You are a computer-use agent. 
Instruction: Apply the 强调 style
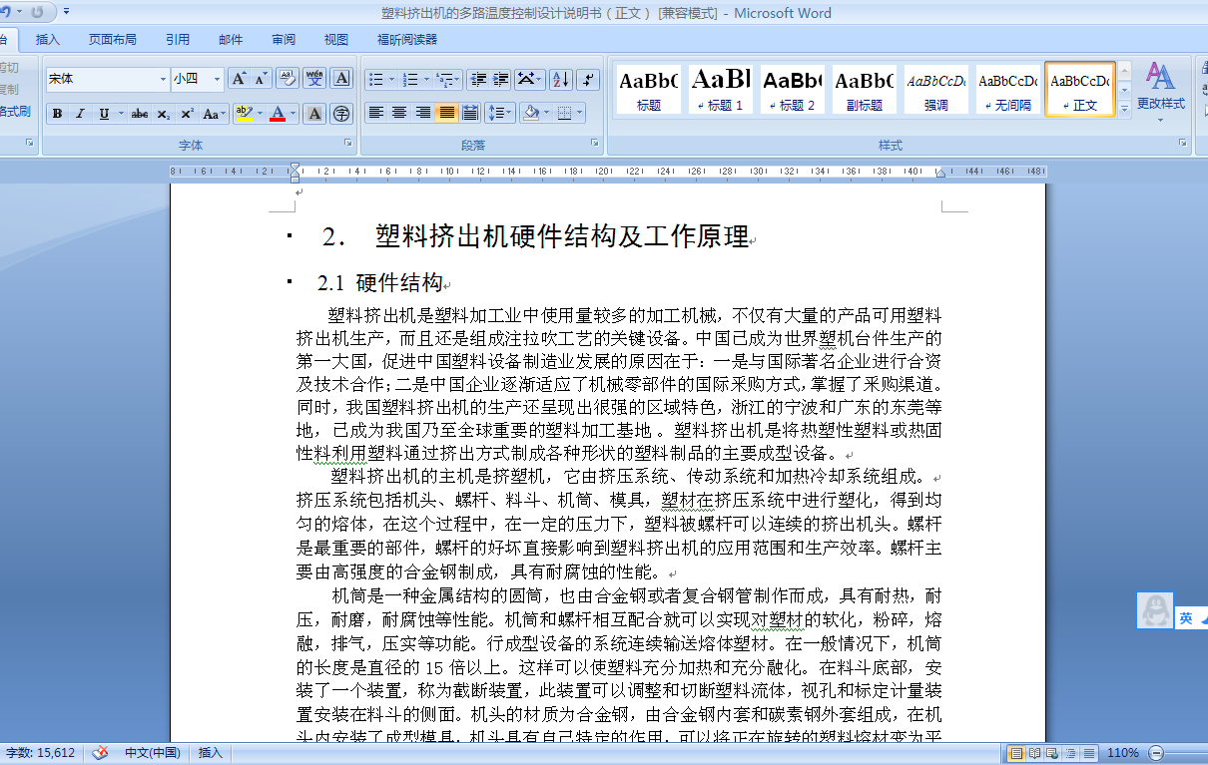point(936,90)
